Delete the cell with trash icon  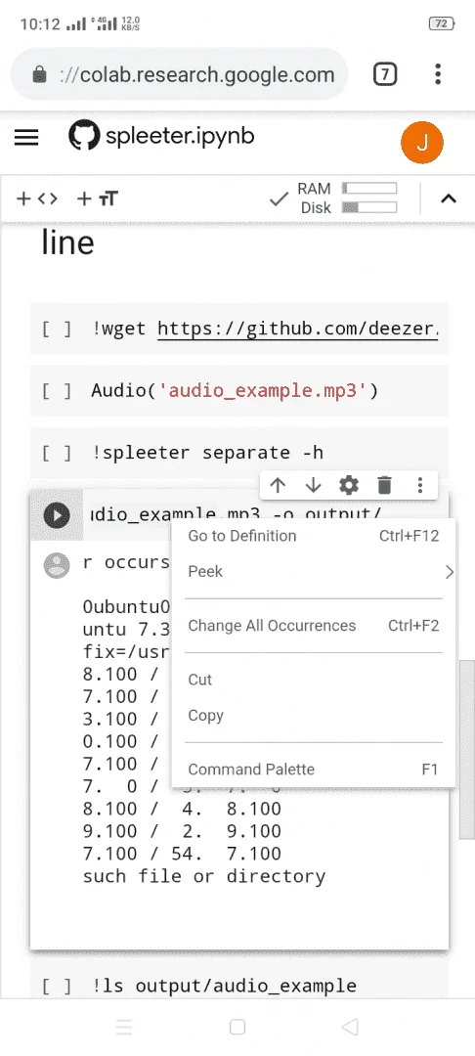(384, 485)
